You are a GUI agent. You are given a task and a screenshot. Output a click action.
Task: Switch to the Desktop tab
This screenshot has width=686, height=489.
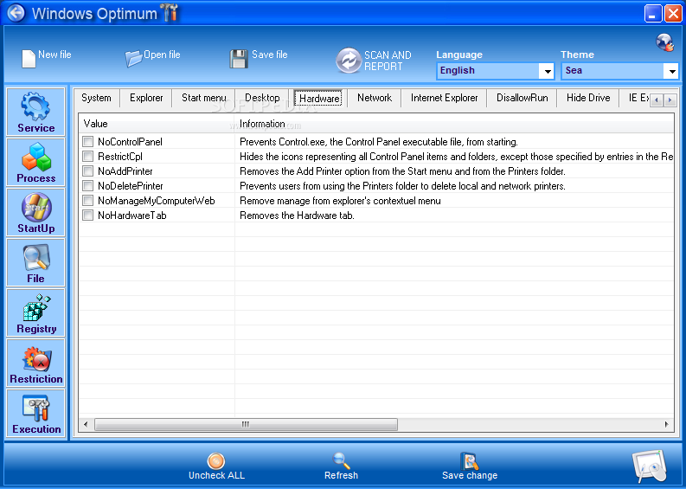[x=262, y=98]
